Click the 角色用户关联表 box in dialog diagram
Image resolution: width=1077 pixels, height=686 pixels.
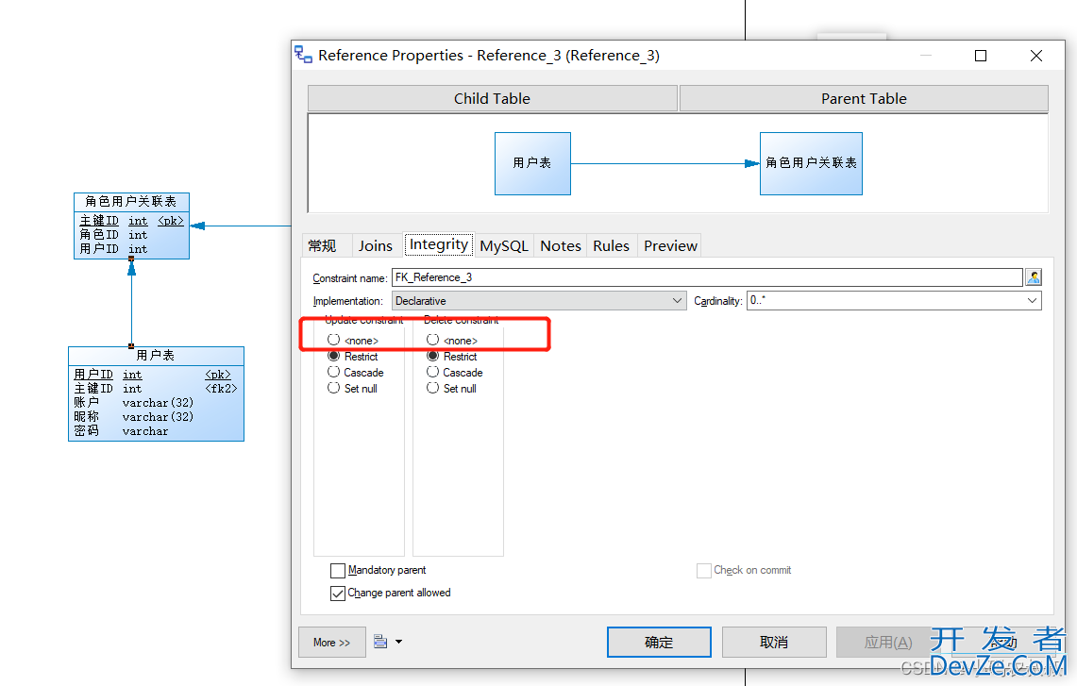tap(811, 163)
